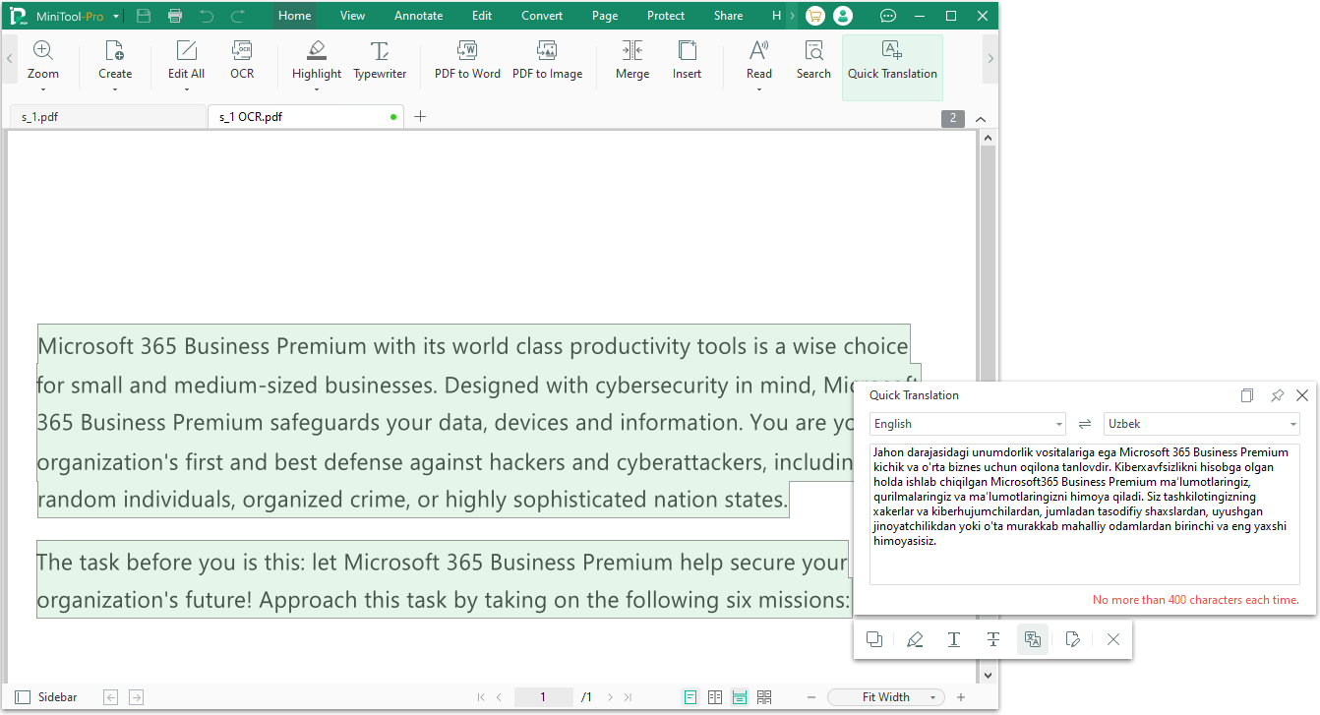Click the copy icon in floating selection toolbar
Screen dimensions: 1320x715
click(x=873, y=639)
